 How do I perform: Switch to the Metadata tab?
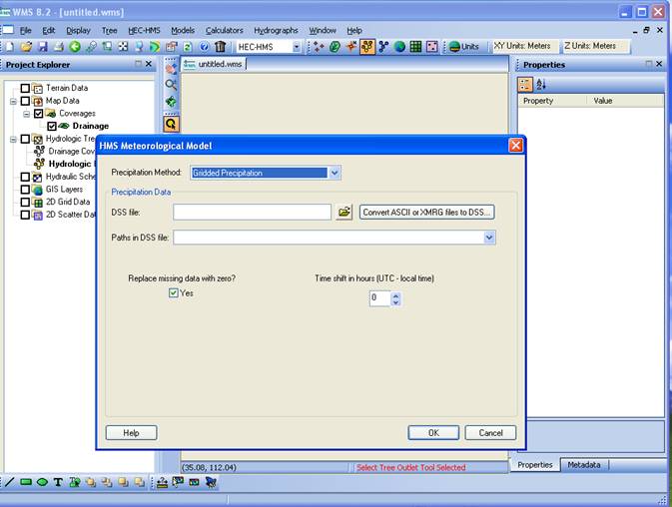584,465
